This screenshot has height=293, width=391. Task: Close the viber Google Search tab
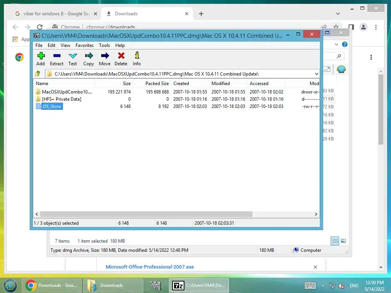pos(95,14)
